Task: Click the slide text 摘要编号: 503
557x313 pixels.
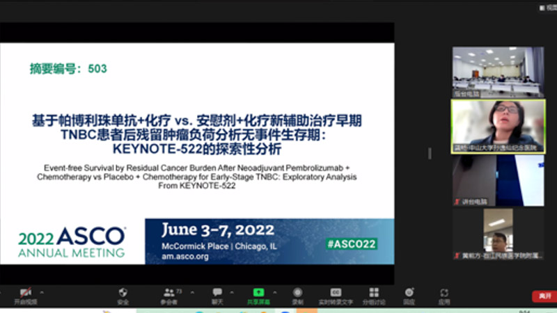Action: [x=68, y=68]
